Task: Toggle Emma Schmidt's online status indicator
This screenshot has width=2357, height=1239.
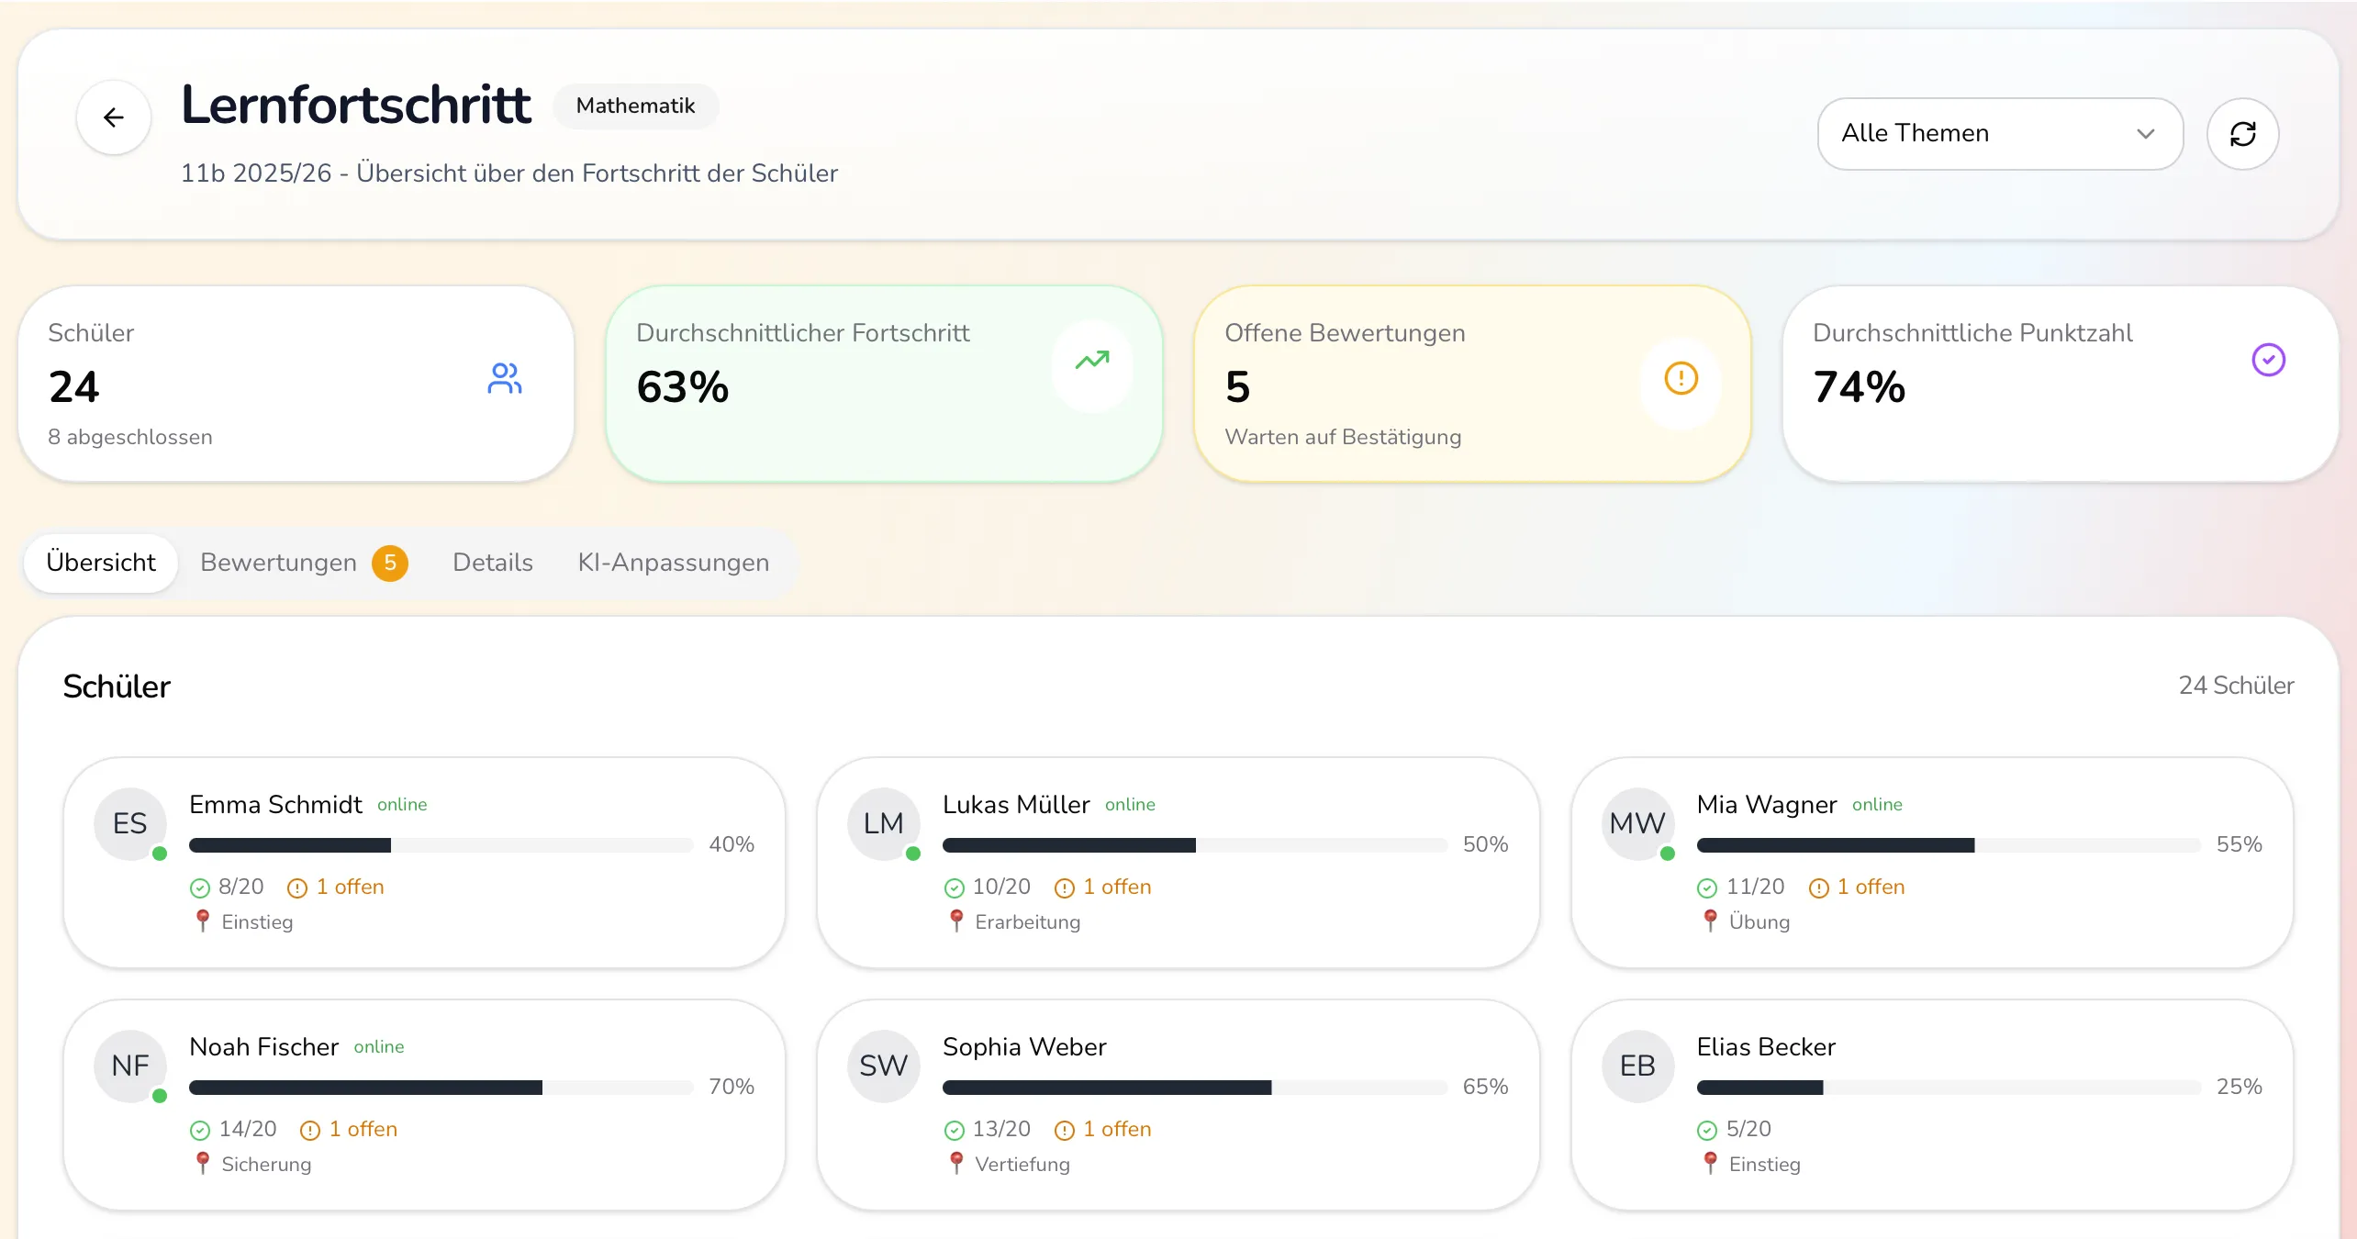Action: [x=161, y=854]
